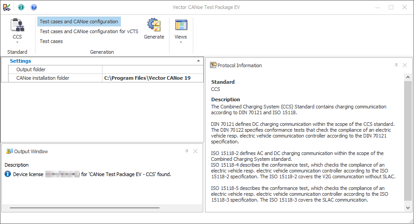The width and height of the screenshot is (414, 224).
Task: Click the Settings section header
Action: click(20, 61)
